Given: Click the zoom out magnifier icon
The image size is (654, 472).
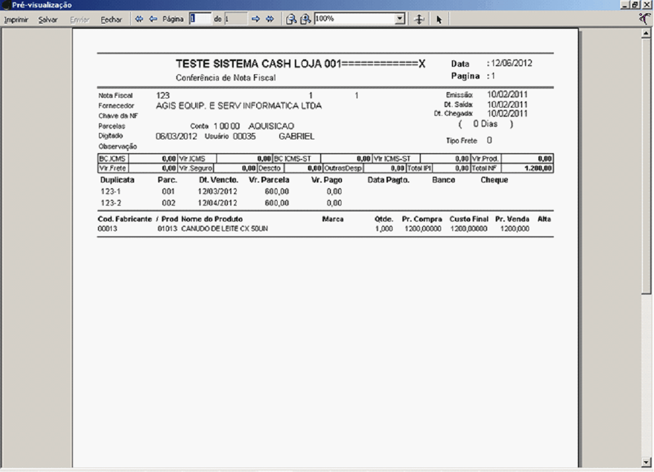Looking at the screenshot, I should click(x=292, y=19).
